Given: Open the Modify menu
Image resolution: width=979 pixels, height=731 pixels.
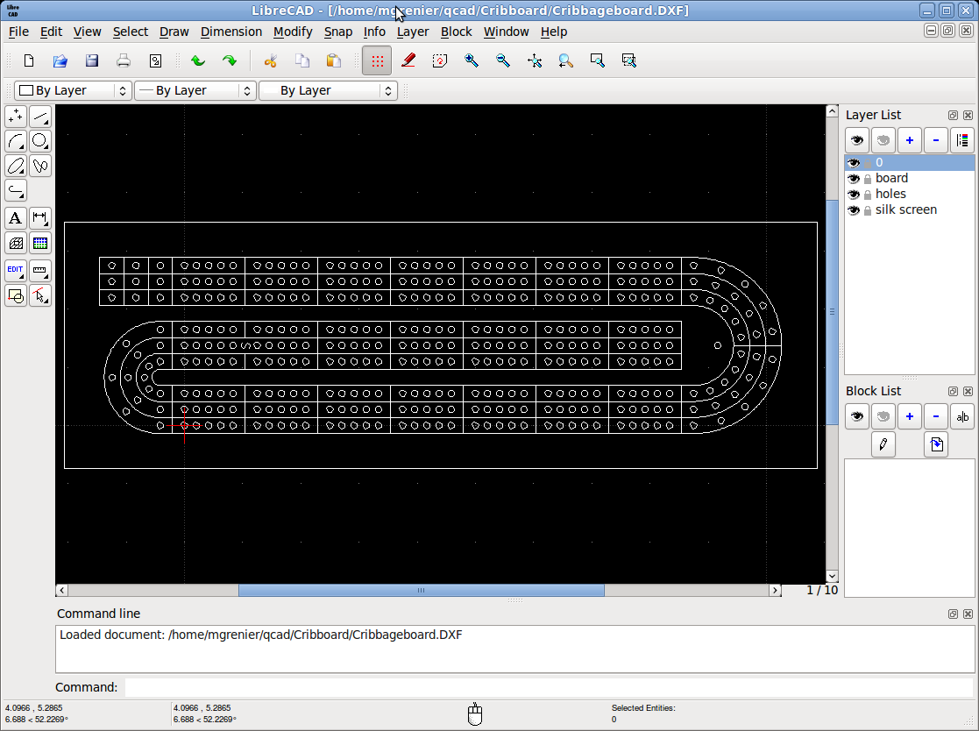Looking at the screenshot, I should 293,32.
